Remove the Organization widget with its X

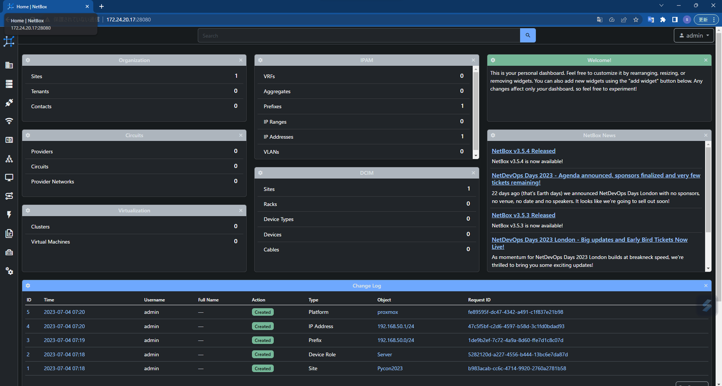pyautogui.click(x=241, y=60)
